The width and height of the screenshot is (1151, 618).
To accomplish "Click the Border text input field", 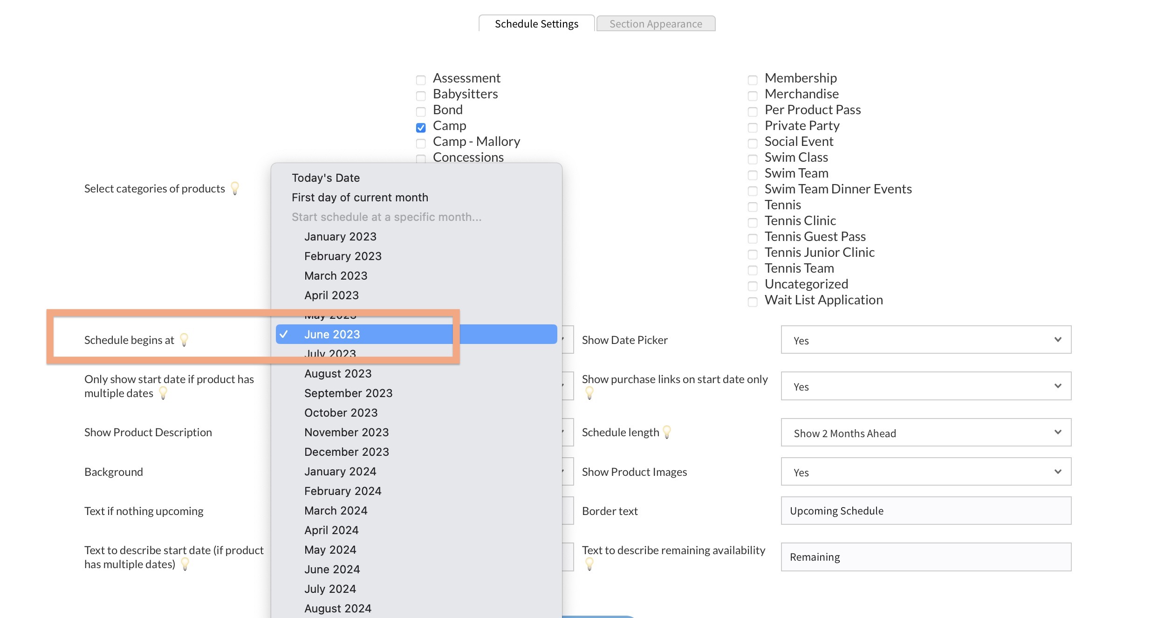I will (x=925, y=511).
